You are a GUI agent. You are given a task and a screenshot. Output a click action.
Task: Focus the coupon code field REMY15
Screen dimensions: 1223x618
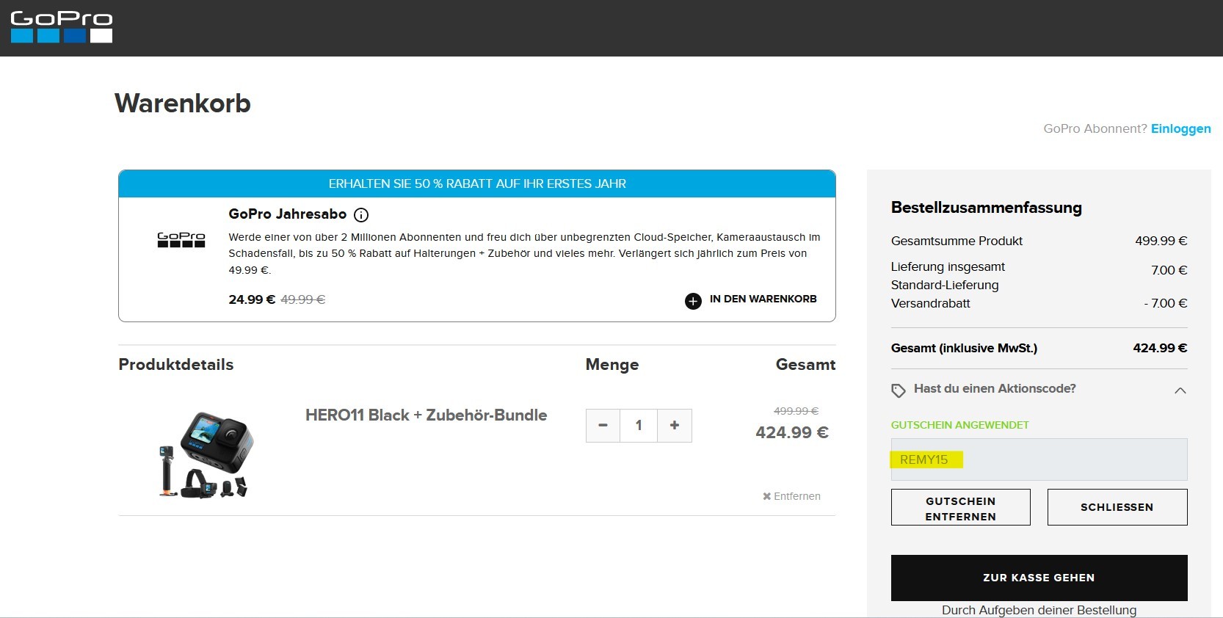click(x=1039, y=459)
